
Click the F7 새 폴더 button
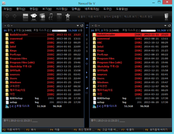coord(128,130)
